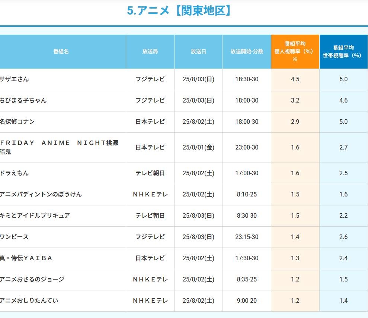This screenshot has height=318, width=368.
Task: Select キミとアイドルプリキュア program name
Action: 35,215
